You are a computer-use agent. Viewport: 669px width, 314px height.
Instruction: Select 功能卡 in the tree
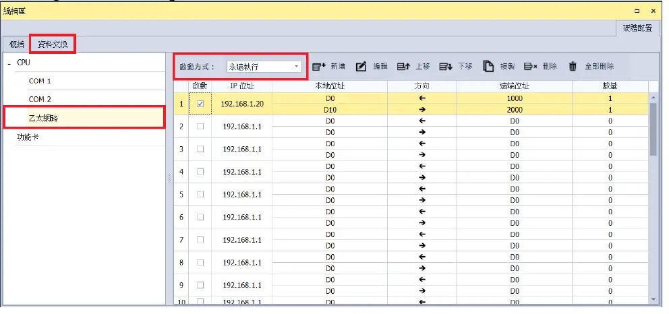(28, 137)
